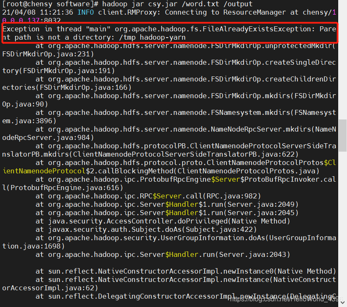Click the 'FSDirMkdirOp.java:231)' text
Image resolution: width=347 pixels, height=307 pixels.
(48, 54)
